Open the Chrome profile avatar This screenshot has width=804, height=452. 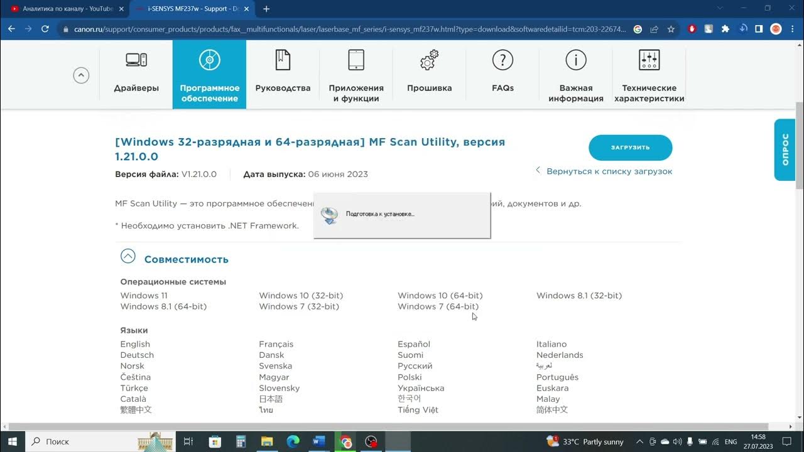776,29
